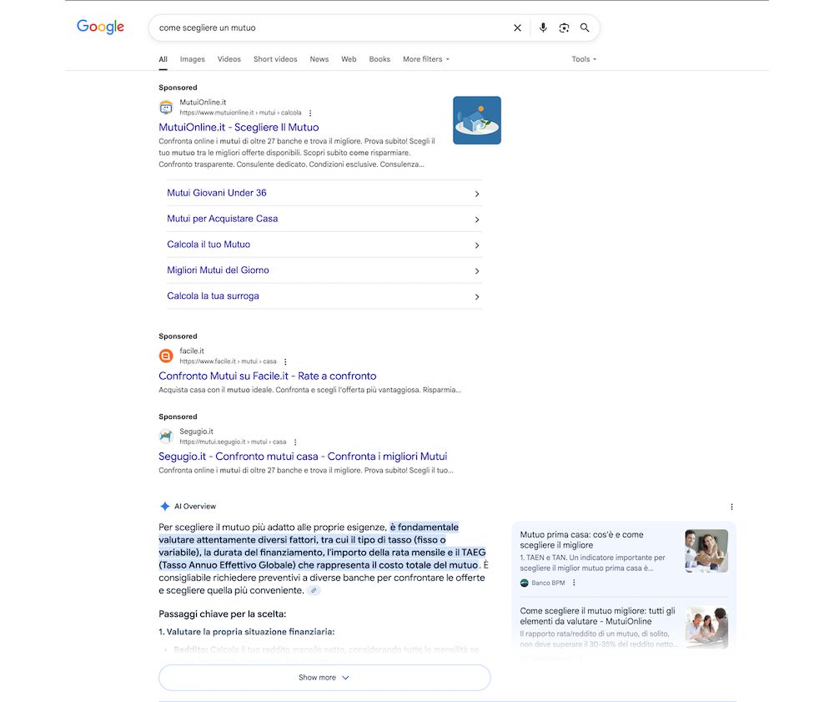834x702 pixels.
Task: Open the More filters dropdown
Action: [425, 58]
